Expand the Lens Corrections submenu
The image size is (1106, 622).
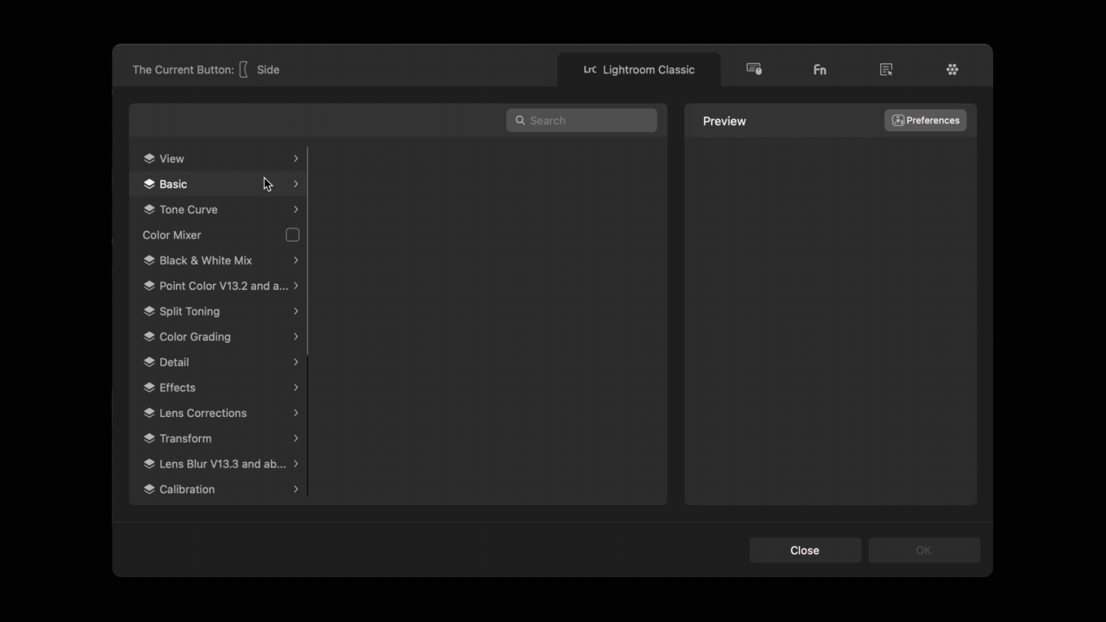[296, 413]
